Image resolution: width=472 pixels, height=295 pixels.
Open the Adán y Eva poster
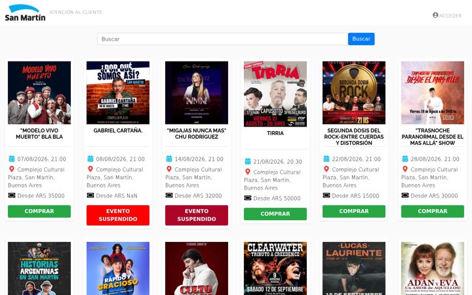point(433,269)
